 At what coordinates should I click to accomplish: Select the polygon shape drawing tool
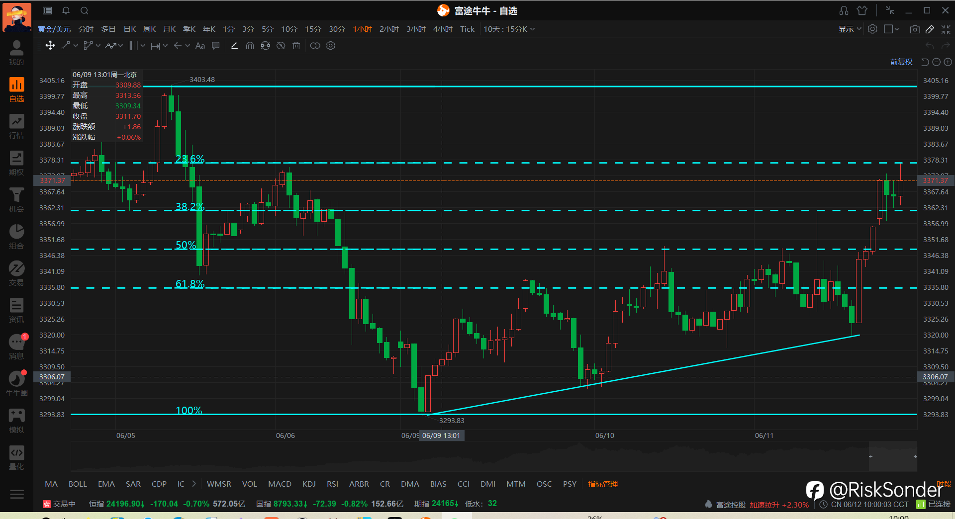coord(88,46)
